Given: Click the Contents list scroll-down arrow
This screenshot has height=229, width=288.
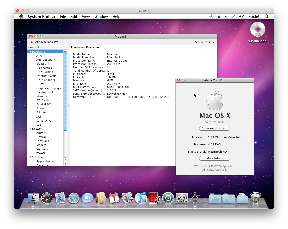Looking at the screenshot, I should [x=65, y=164].
